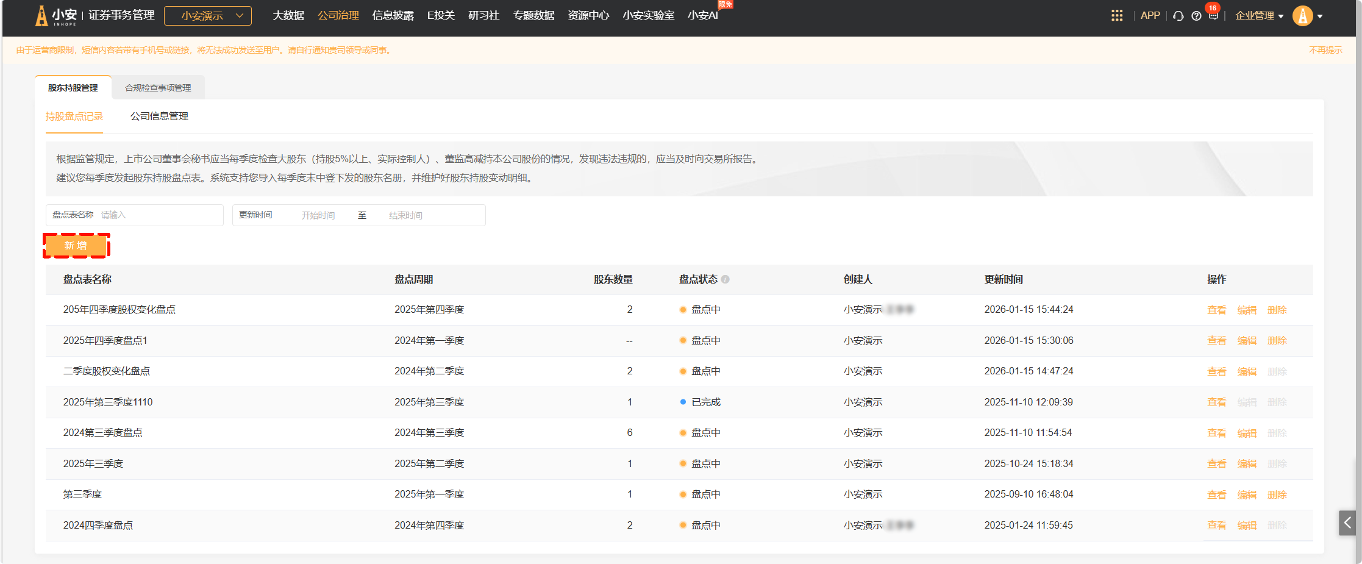Click the headset customer service icon

coord(1178,16)
